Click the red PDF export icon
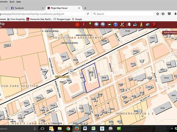This screenshot has height=132, width=177. [154, 24]
